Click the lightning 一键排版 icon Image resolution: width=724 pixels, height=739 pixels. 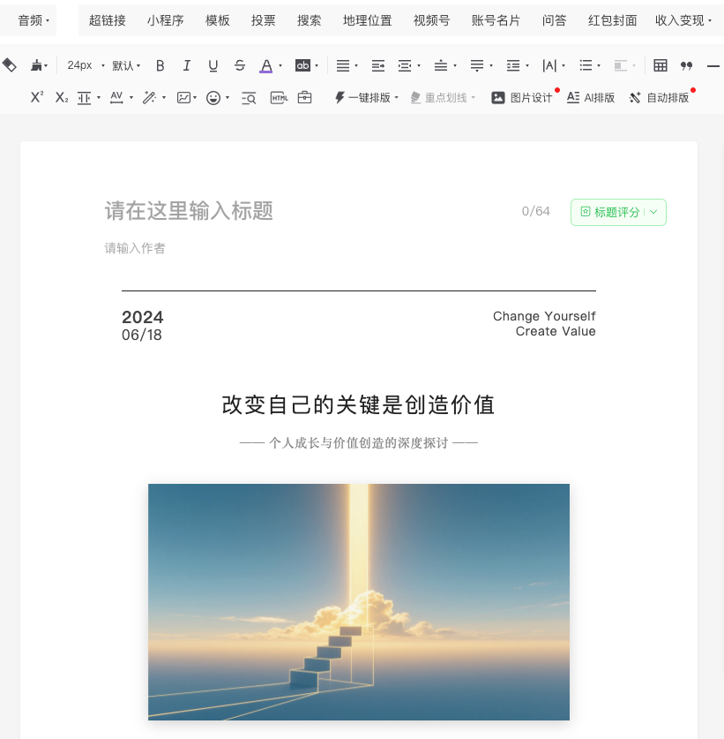(x=340, y=97)
